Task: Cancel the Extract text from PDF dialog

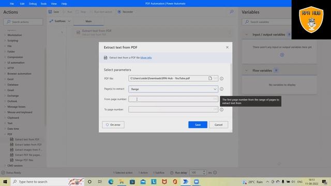Action: (218, 125)
